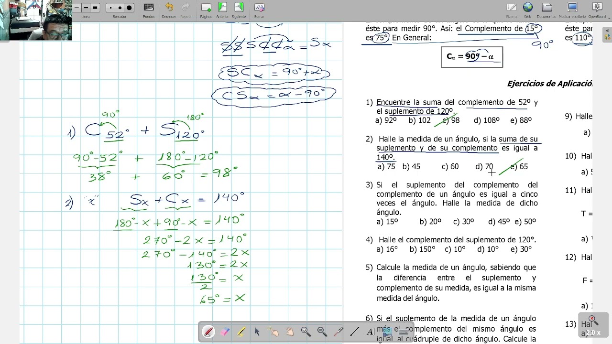Open the Documentos folder view
612x344 pixels.
[x=546, y=10]
